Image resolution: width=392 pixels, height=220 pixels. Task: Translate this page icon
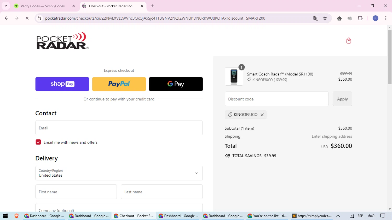tap(316, 18)
